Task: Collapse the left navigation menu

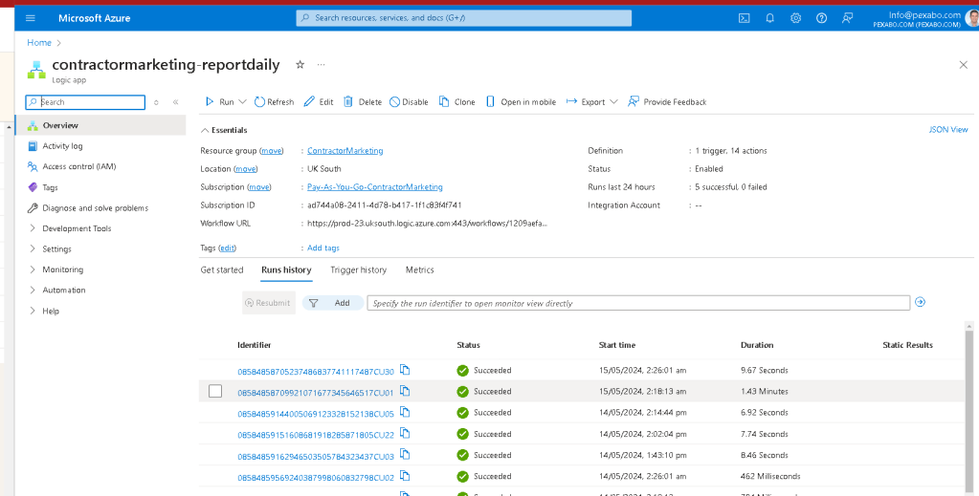Action: pyautogui.click(x=175, y=102)
